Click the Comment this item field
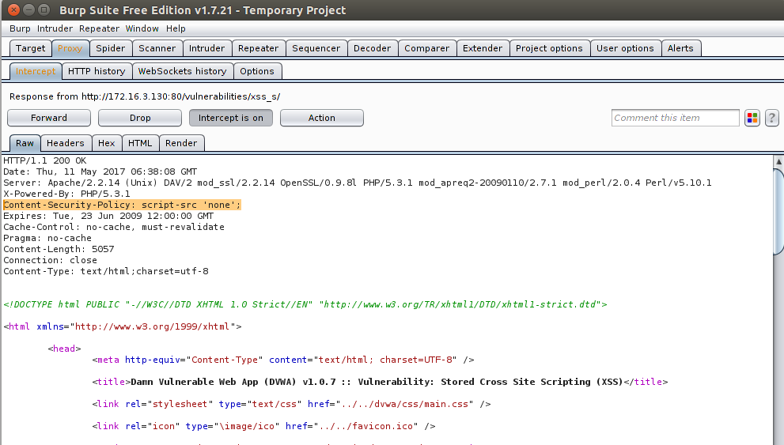 coord(675,118)
